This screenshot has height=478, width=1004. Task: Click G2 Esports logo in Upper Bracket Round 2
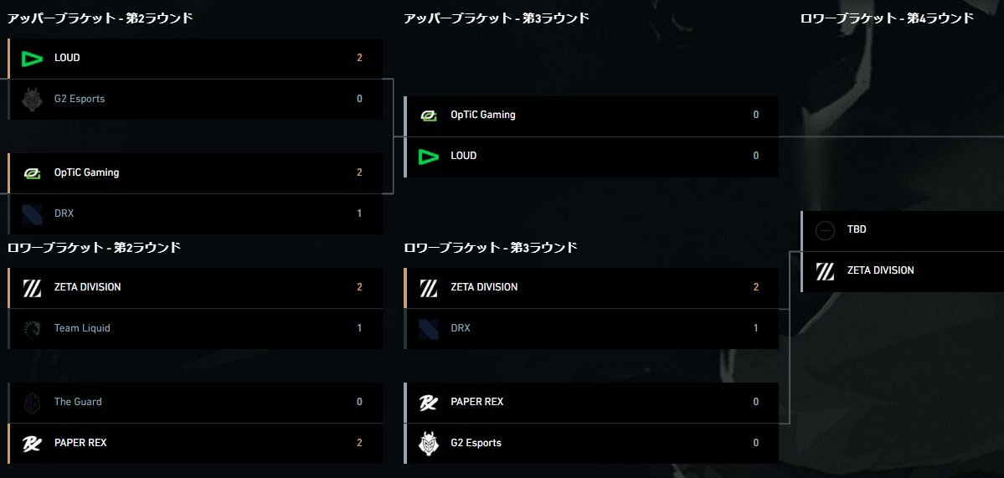point(31,99)
